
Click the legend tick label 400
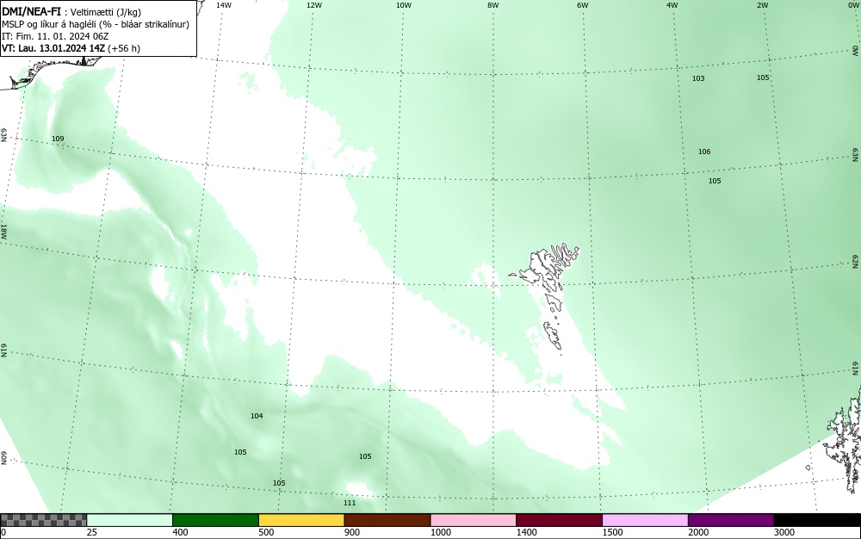pyautogui.click(x=180, y=532)
